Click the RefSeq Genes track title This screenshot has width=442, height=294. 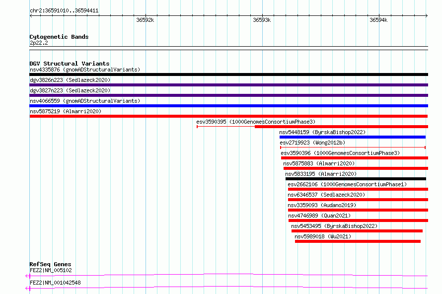(50, 264)
